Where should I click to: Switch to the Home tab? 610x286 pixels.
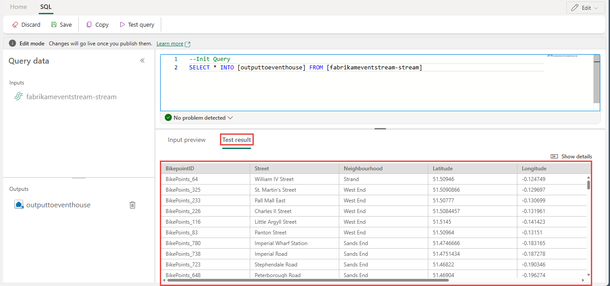(x=18, y=7)
